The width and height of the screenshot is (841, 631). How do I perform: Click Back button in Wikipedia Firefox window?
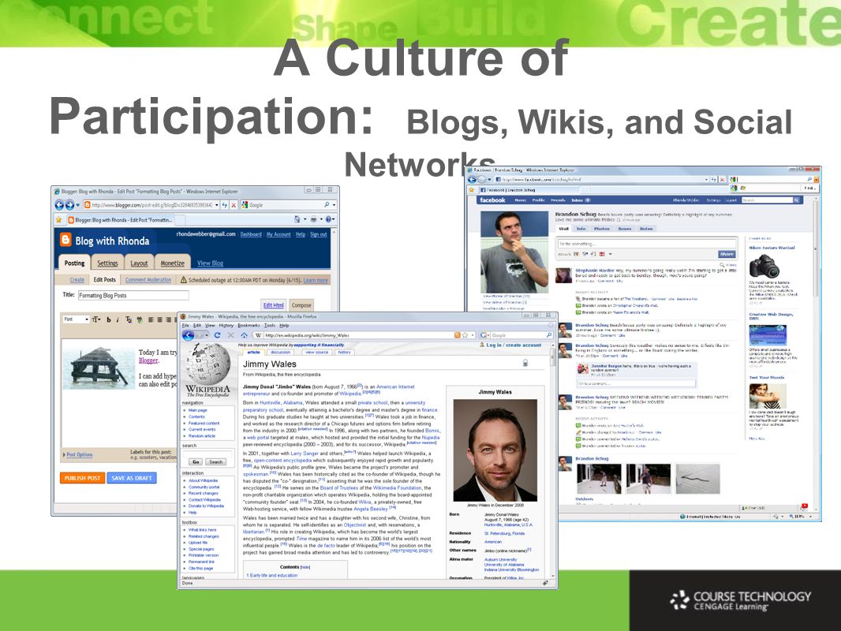189,335
